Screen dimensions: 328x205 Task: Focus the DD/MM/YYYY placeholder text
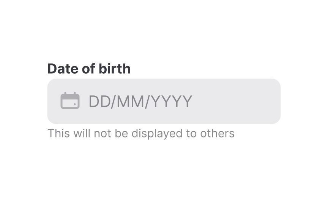[x=140, y=102]
